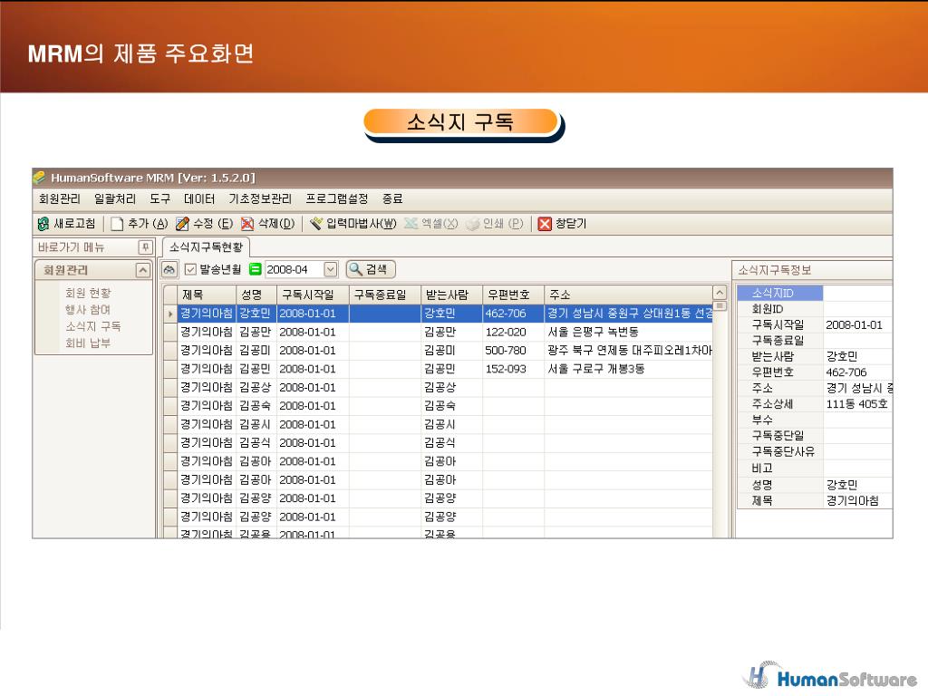928x696 pixels.
Task: Click the grid scrollbar up arrow
Action: click(720, 293)
